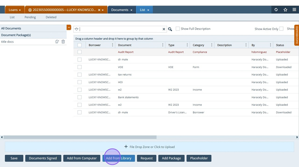299x167 pixels.
Task: Open the hamburger menu icon
Action: click(294, 10)
